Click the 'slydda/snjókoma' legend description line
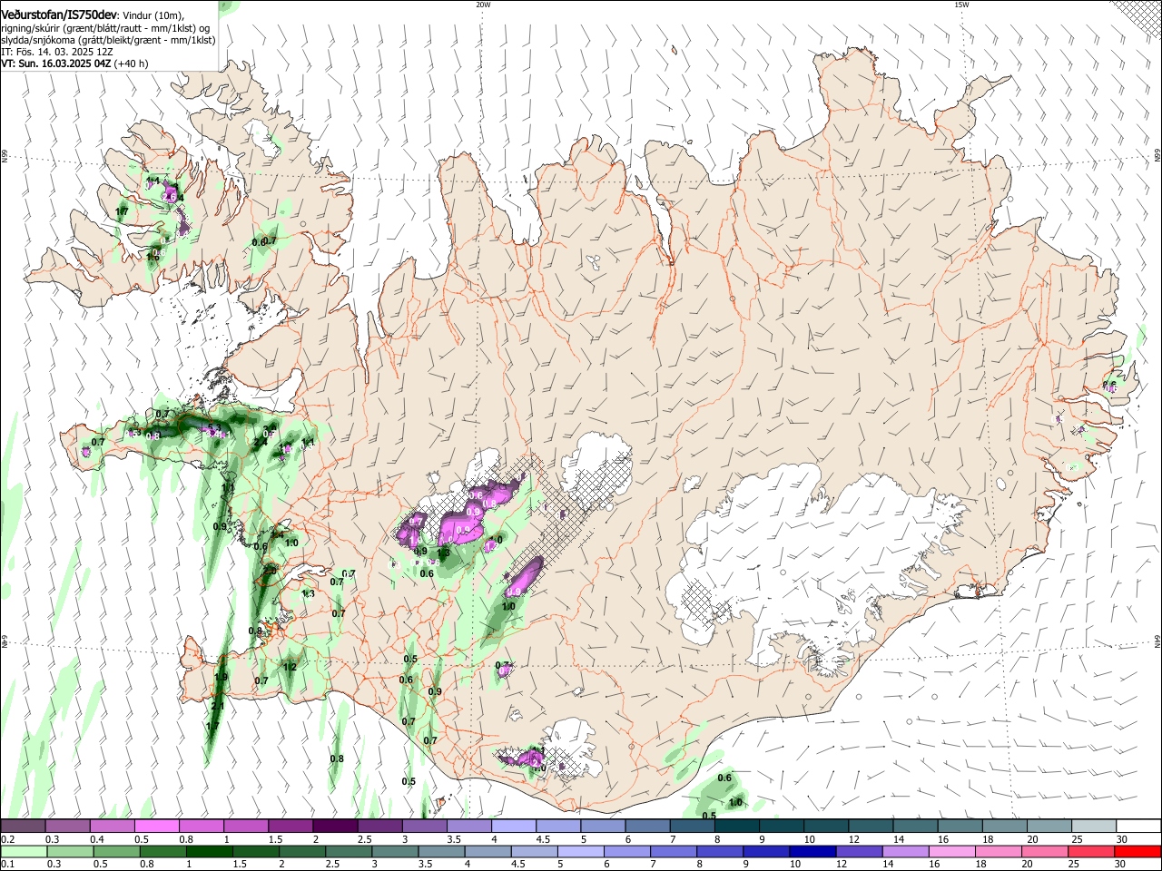 tap(108, 40)
